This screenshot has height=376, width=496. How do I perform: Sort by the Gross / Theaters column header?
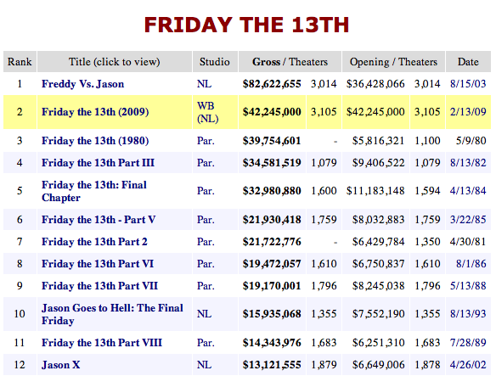[x=290, y=62]
